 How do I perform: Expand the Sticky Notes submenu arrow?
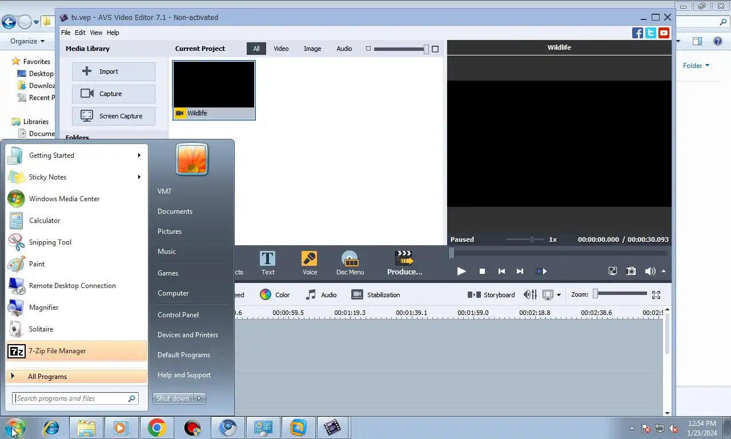tap(139, 177)
